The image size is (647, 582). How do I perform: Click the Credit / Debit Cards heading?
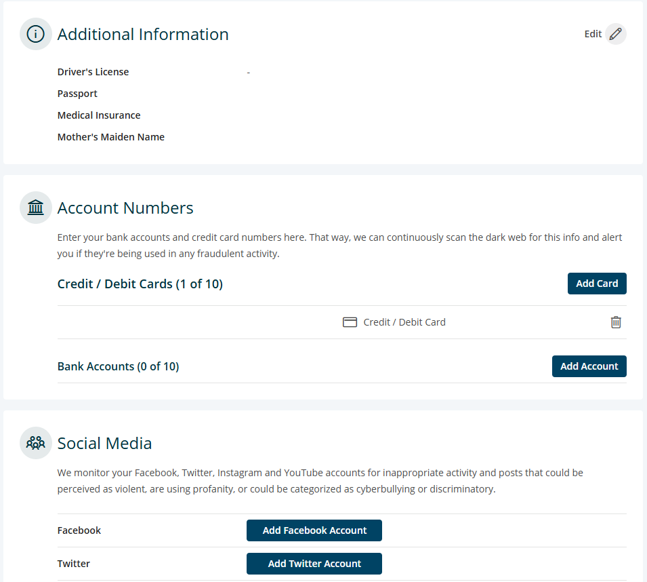(140, 284)
